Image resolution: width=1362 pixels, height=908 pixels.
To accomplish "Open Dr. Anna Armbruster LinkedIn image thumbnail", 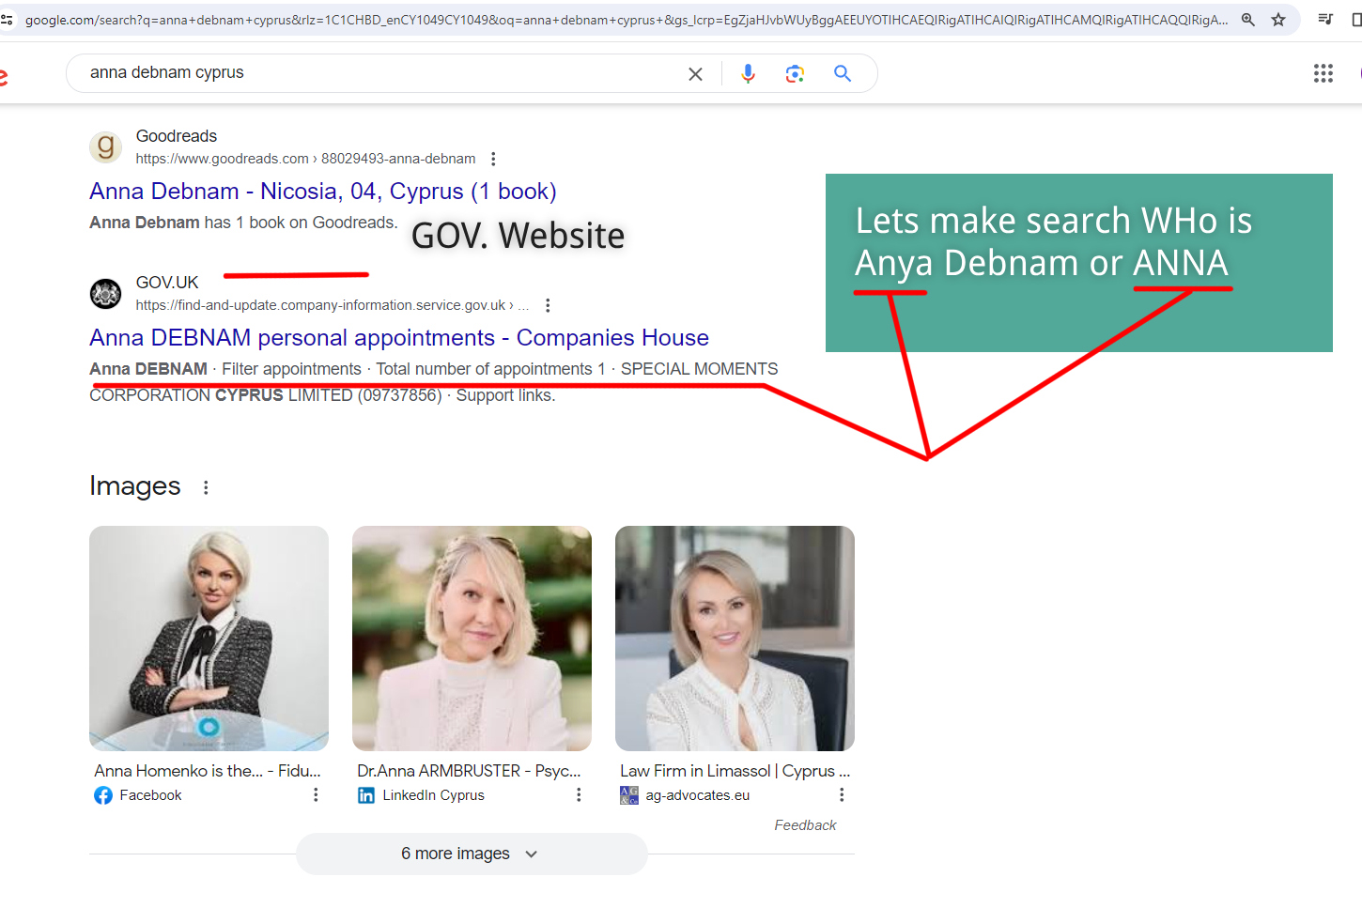I will [x=472, y=639].
